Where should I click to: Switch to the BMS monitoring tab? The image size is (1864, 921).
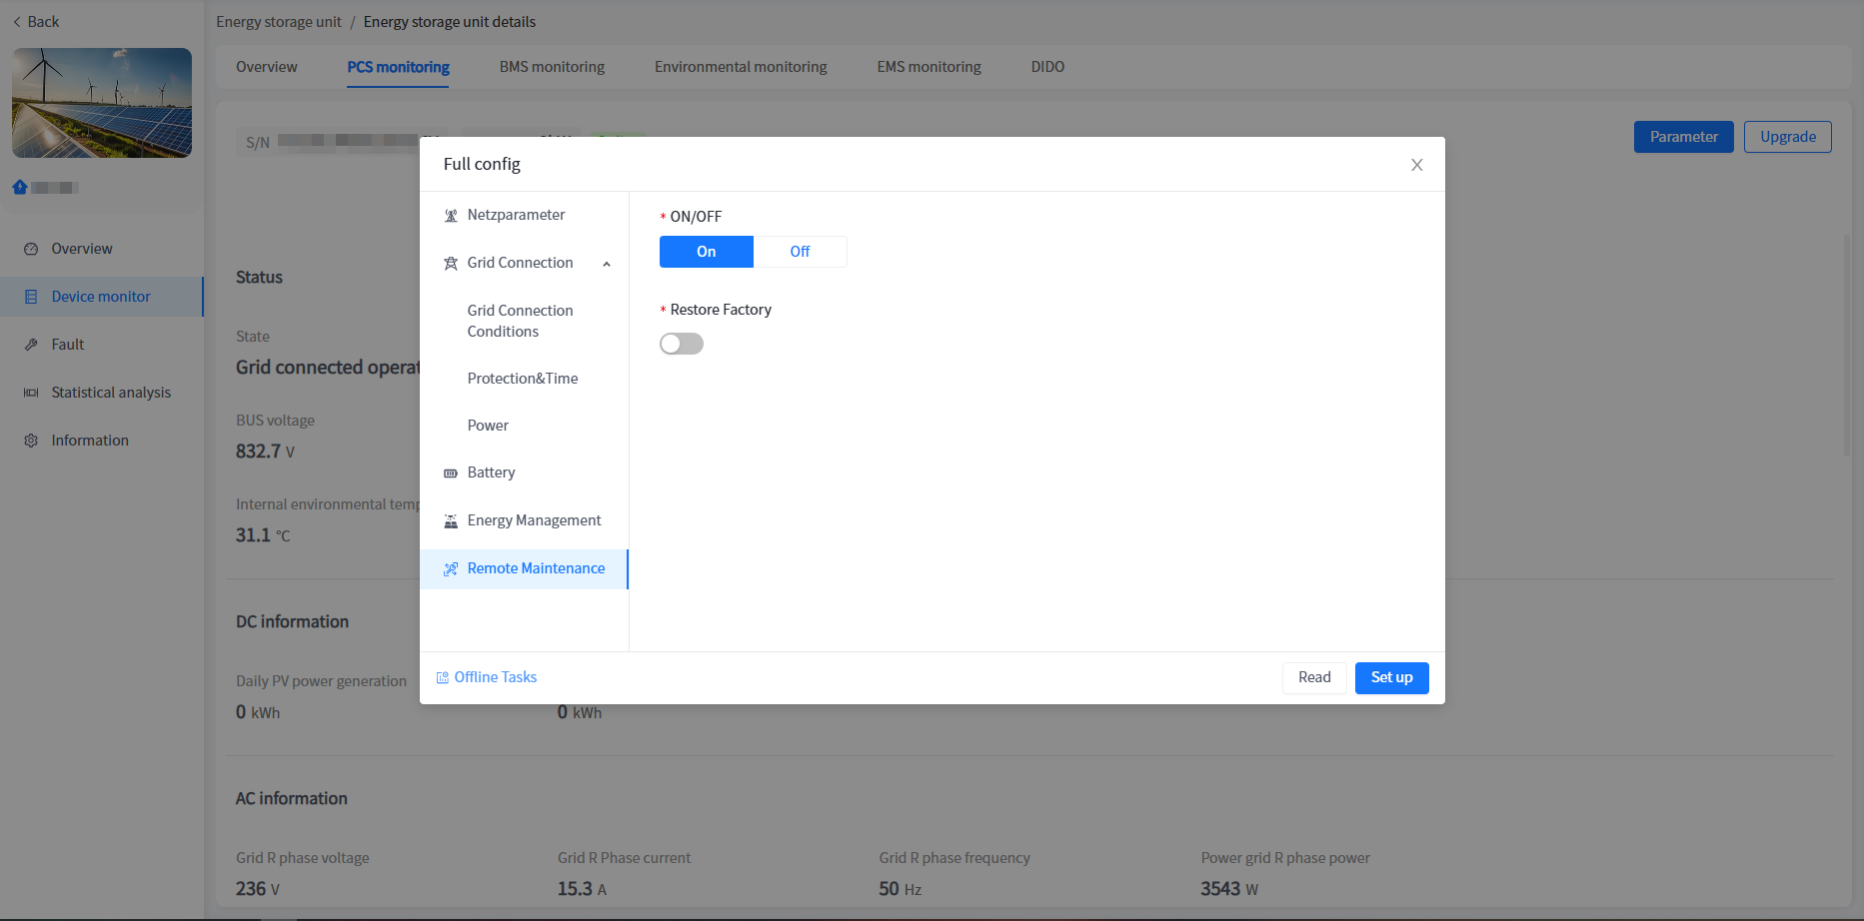click(x=552, y=67)
